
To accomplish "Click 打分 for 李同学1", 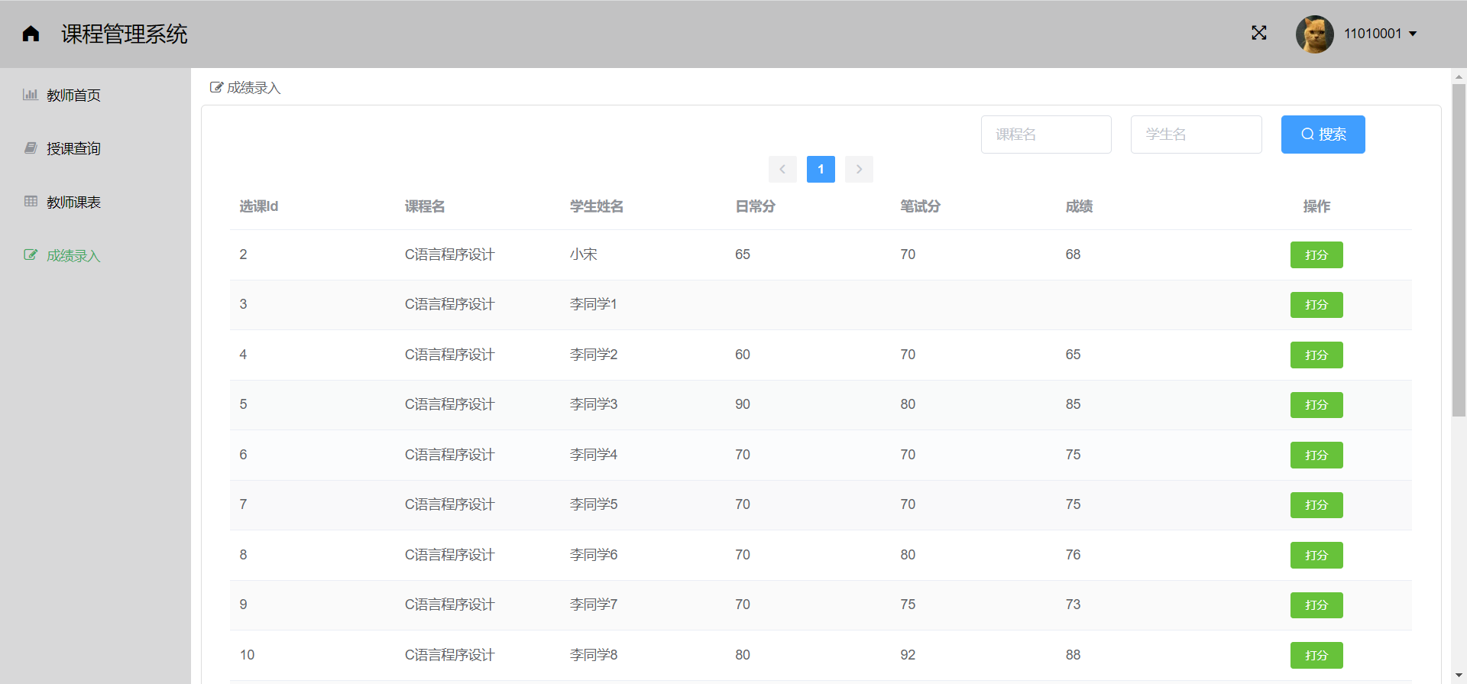I will [x=1316, y=305].
